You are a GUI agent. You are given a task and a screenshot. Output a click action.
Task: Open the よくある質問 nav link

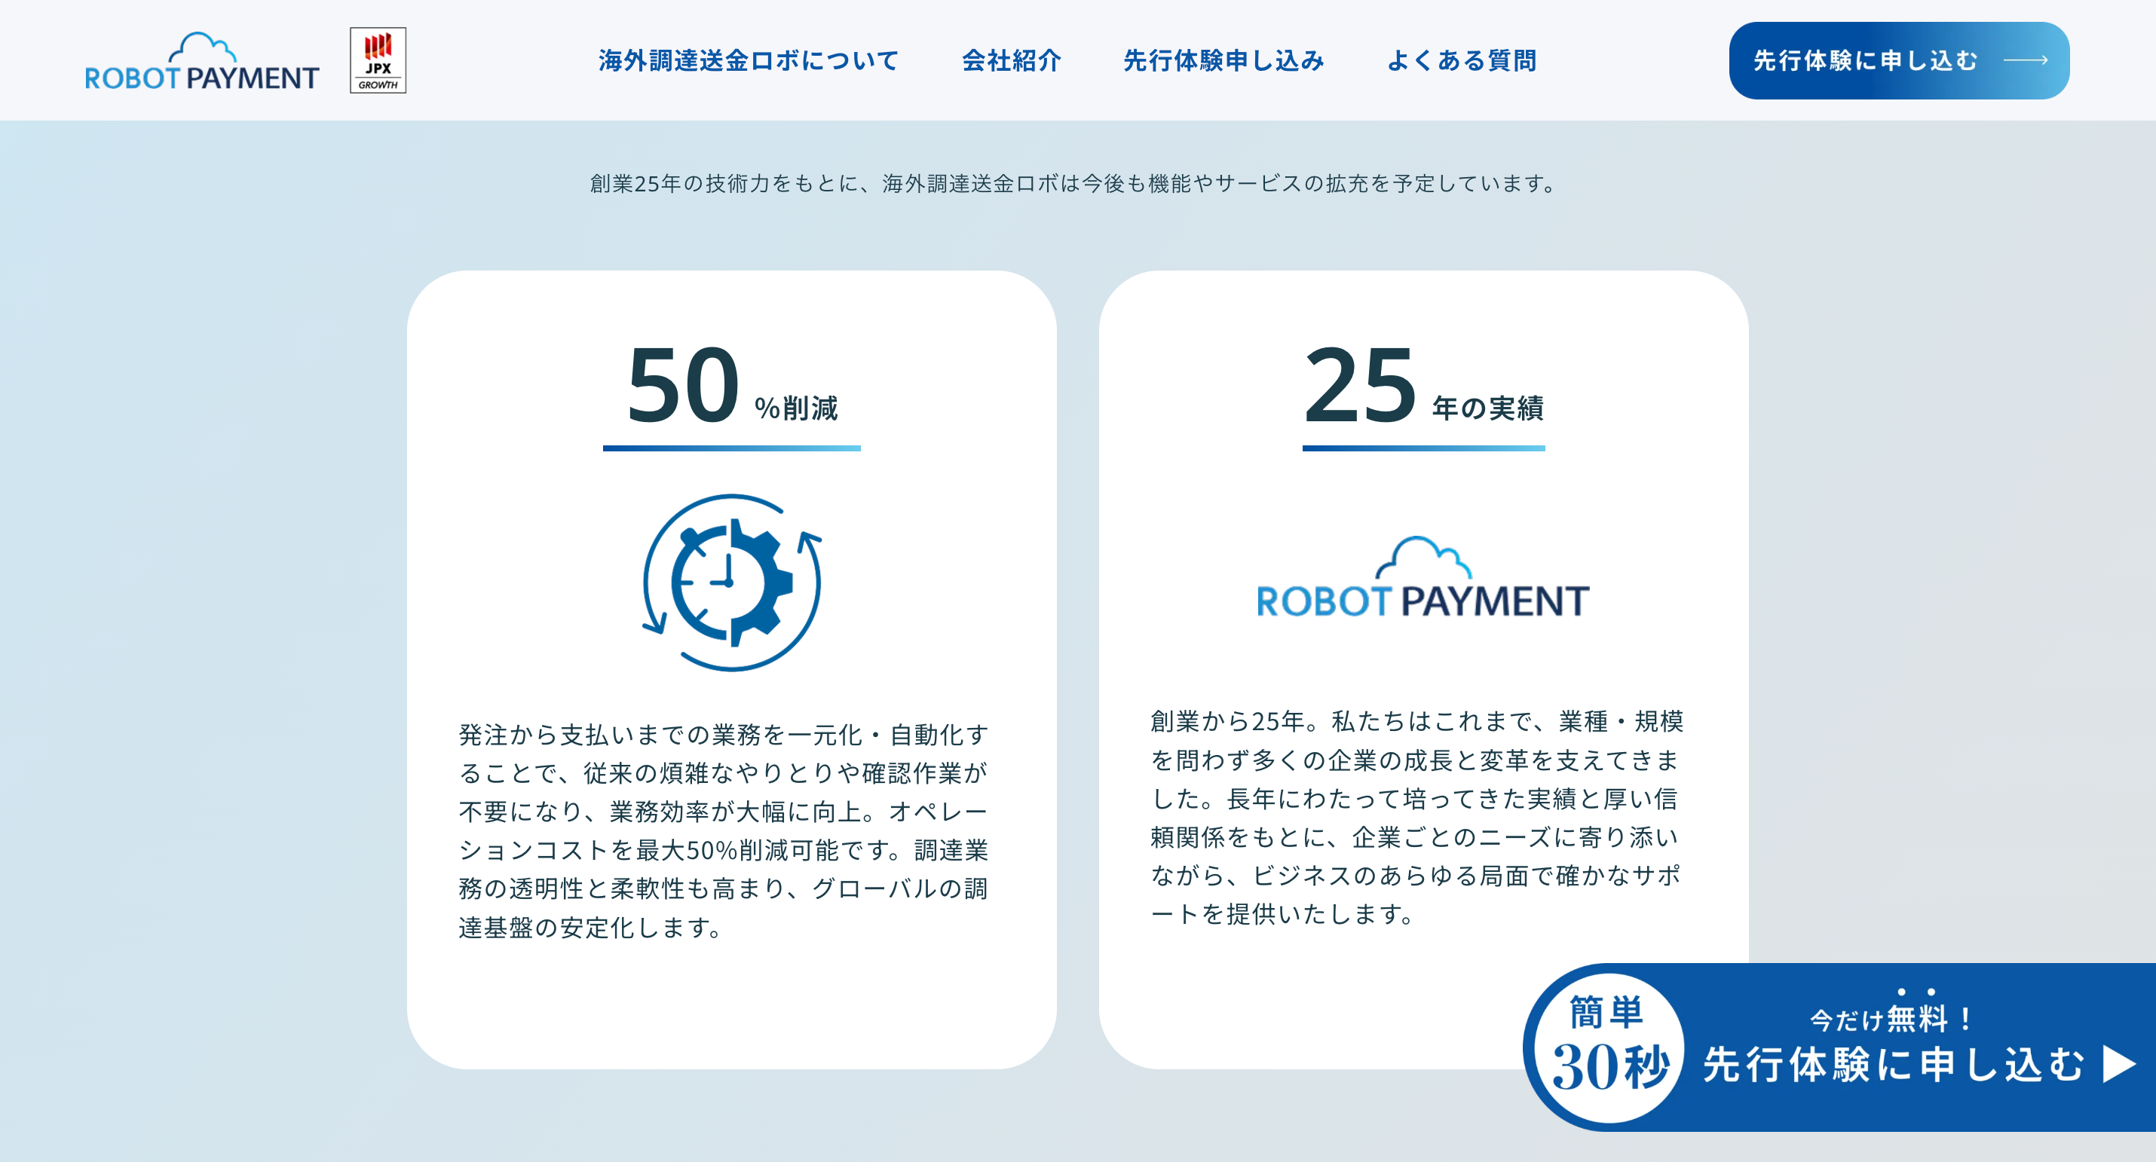(1461, 60)
